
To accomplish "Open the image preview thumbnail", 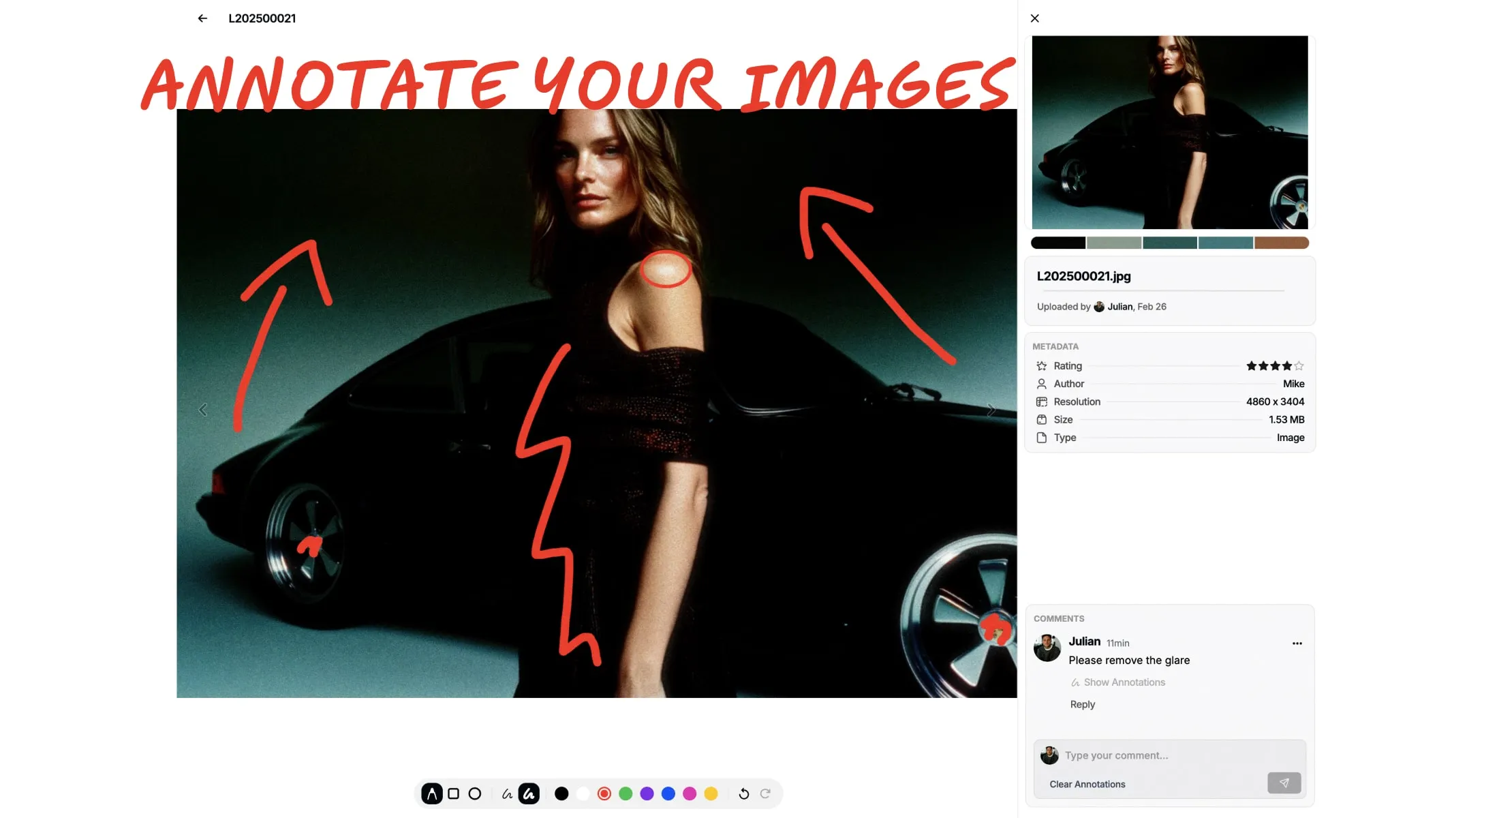I will coord(1170,132).
